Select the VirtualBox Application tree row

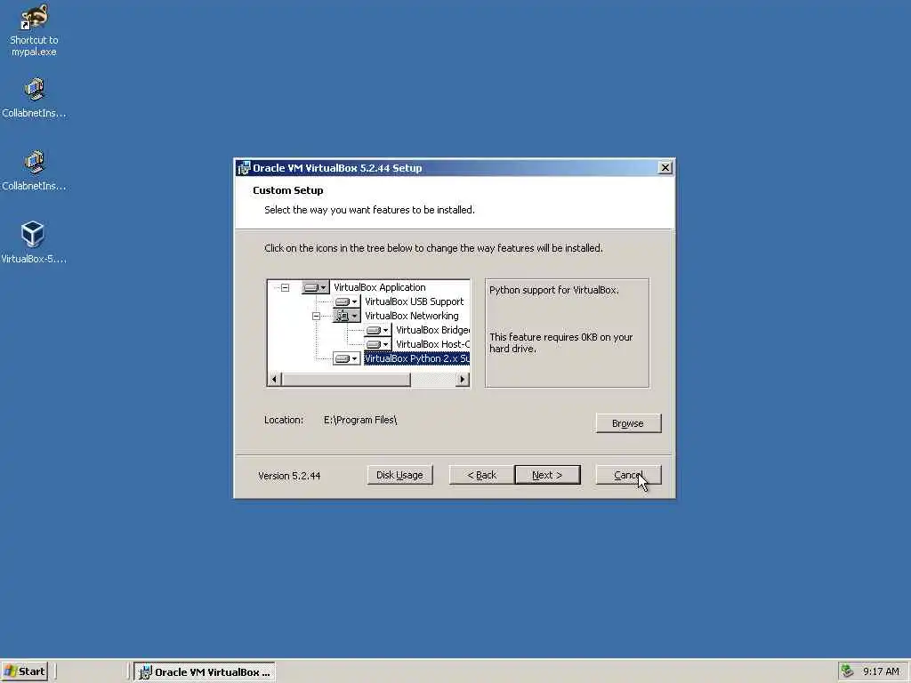379,287
